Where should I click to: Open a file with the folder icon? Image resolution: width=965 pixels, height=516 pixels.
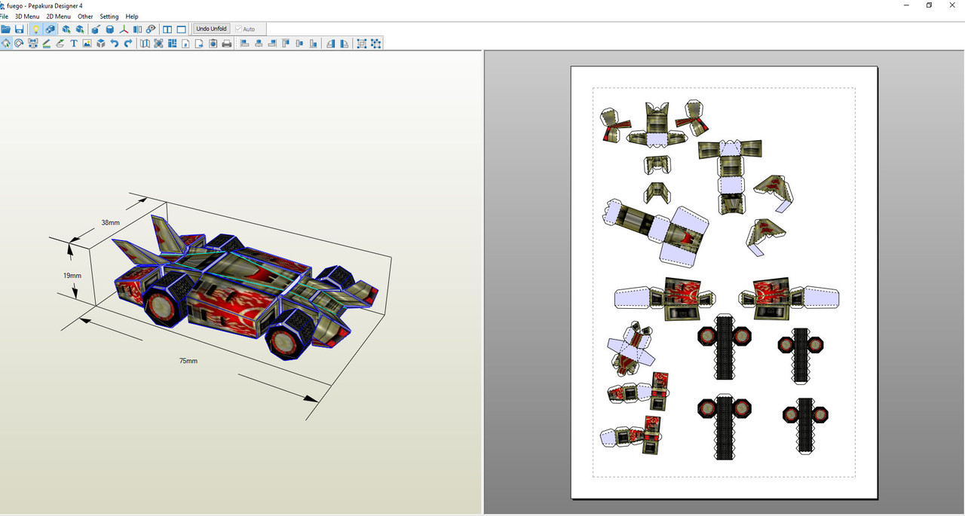pos(5,29)
